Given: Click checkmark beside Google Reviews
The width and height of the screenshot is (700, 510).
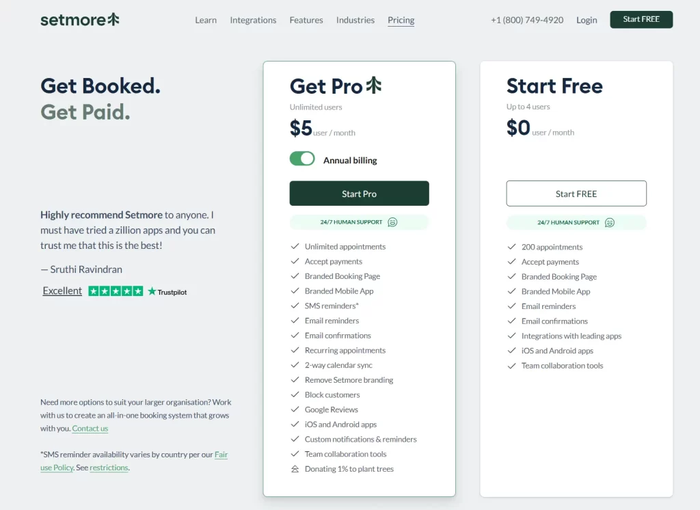Looking at the screenshot, I should 293,410.
